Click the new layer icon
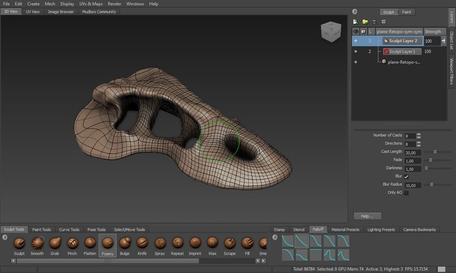 click(x=355, y=22)
